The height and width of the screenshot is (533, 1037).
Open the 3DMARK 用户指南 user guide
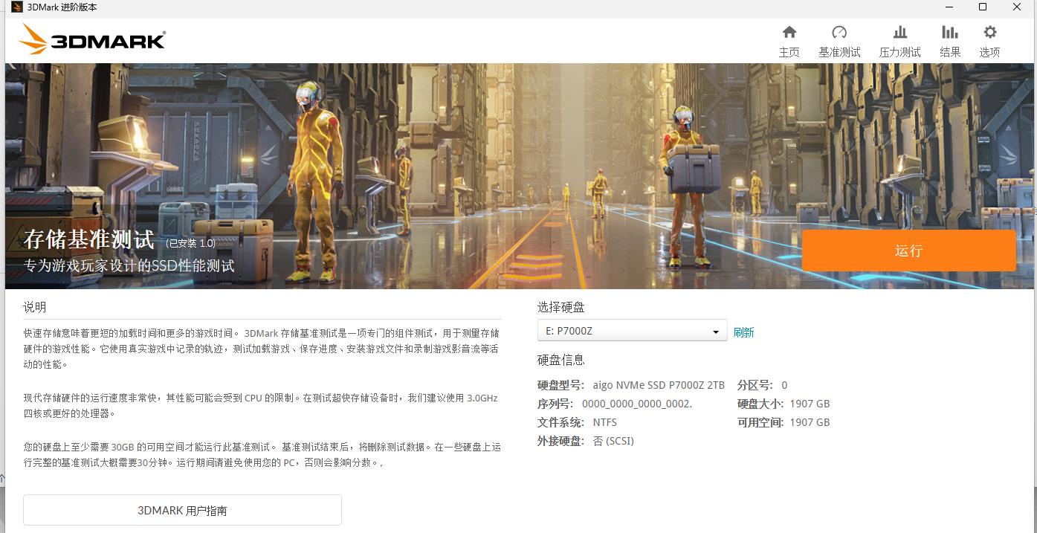[181, 510]
